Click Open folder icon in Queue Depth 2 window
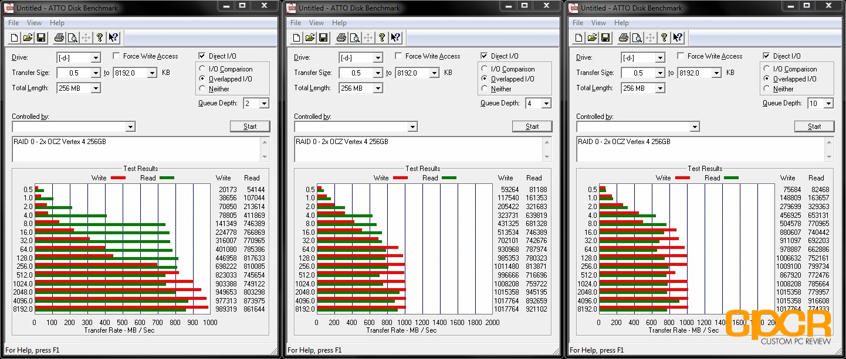846x359 pixels. [x=28, y=38]
